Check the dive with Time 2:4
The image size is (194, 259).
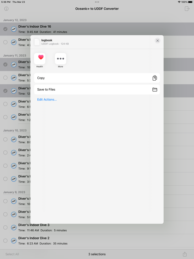[5, 152]
